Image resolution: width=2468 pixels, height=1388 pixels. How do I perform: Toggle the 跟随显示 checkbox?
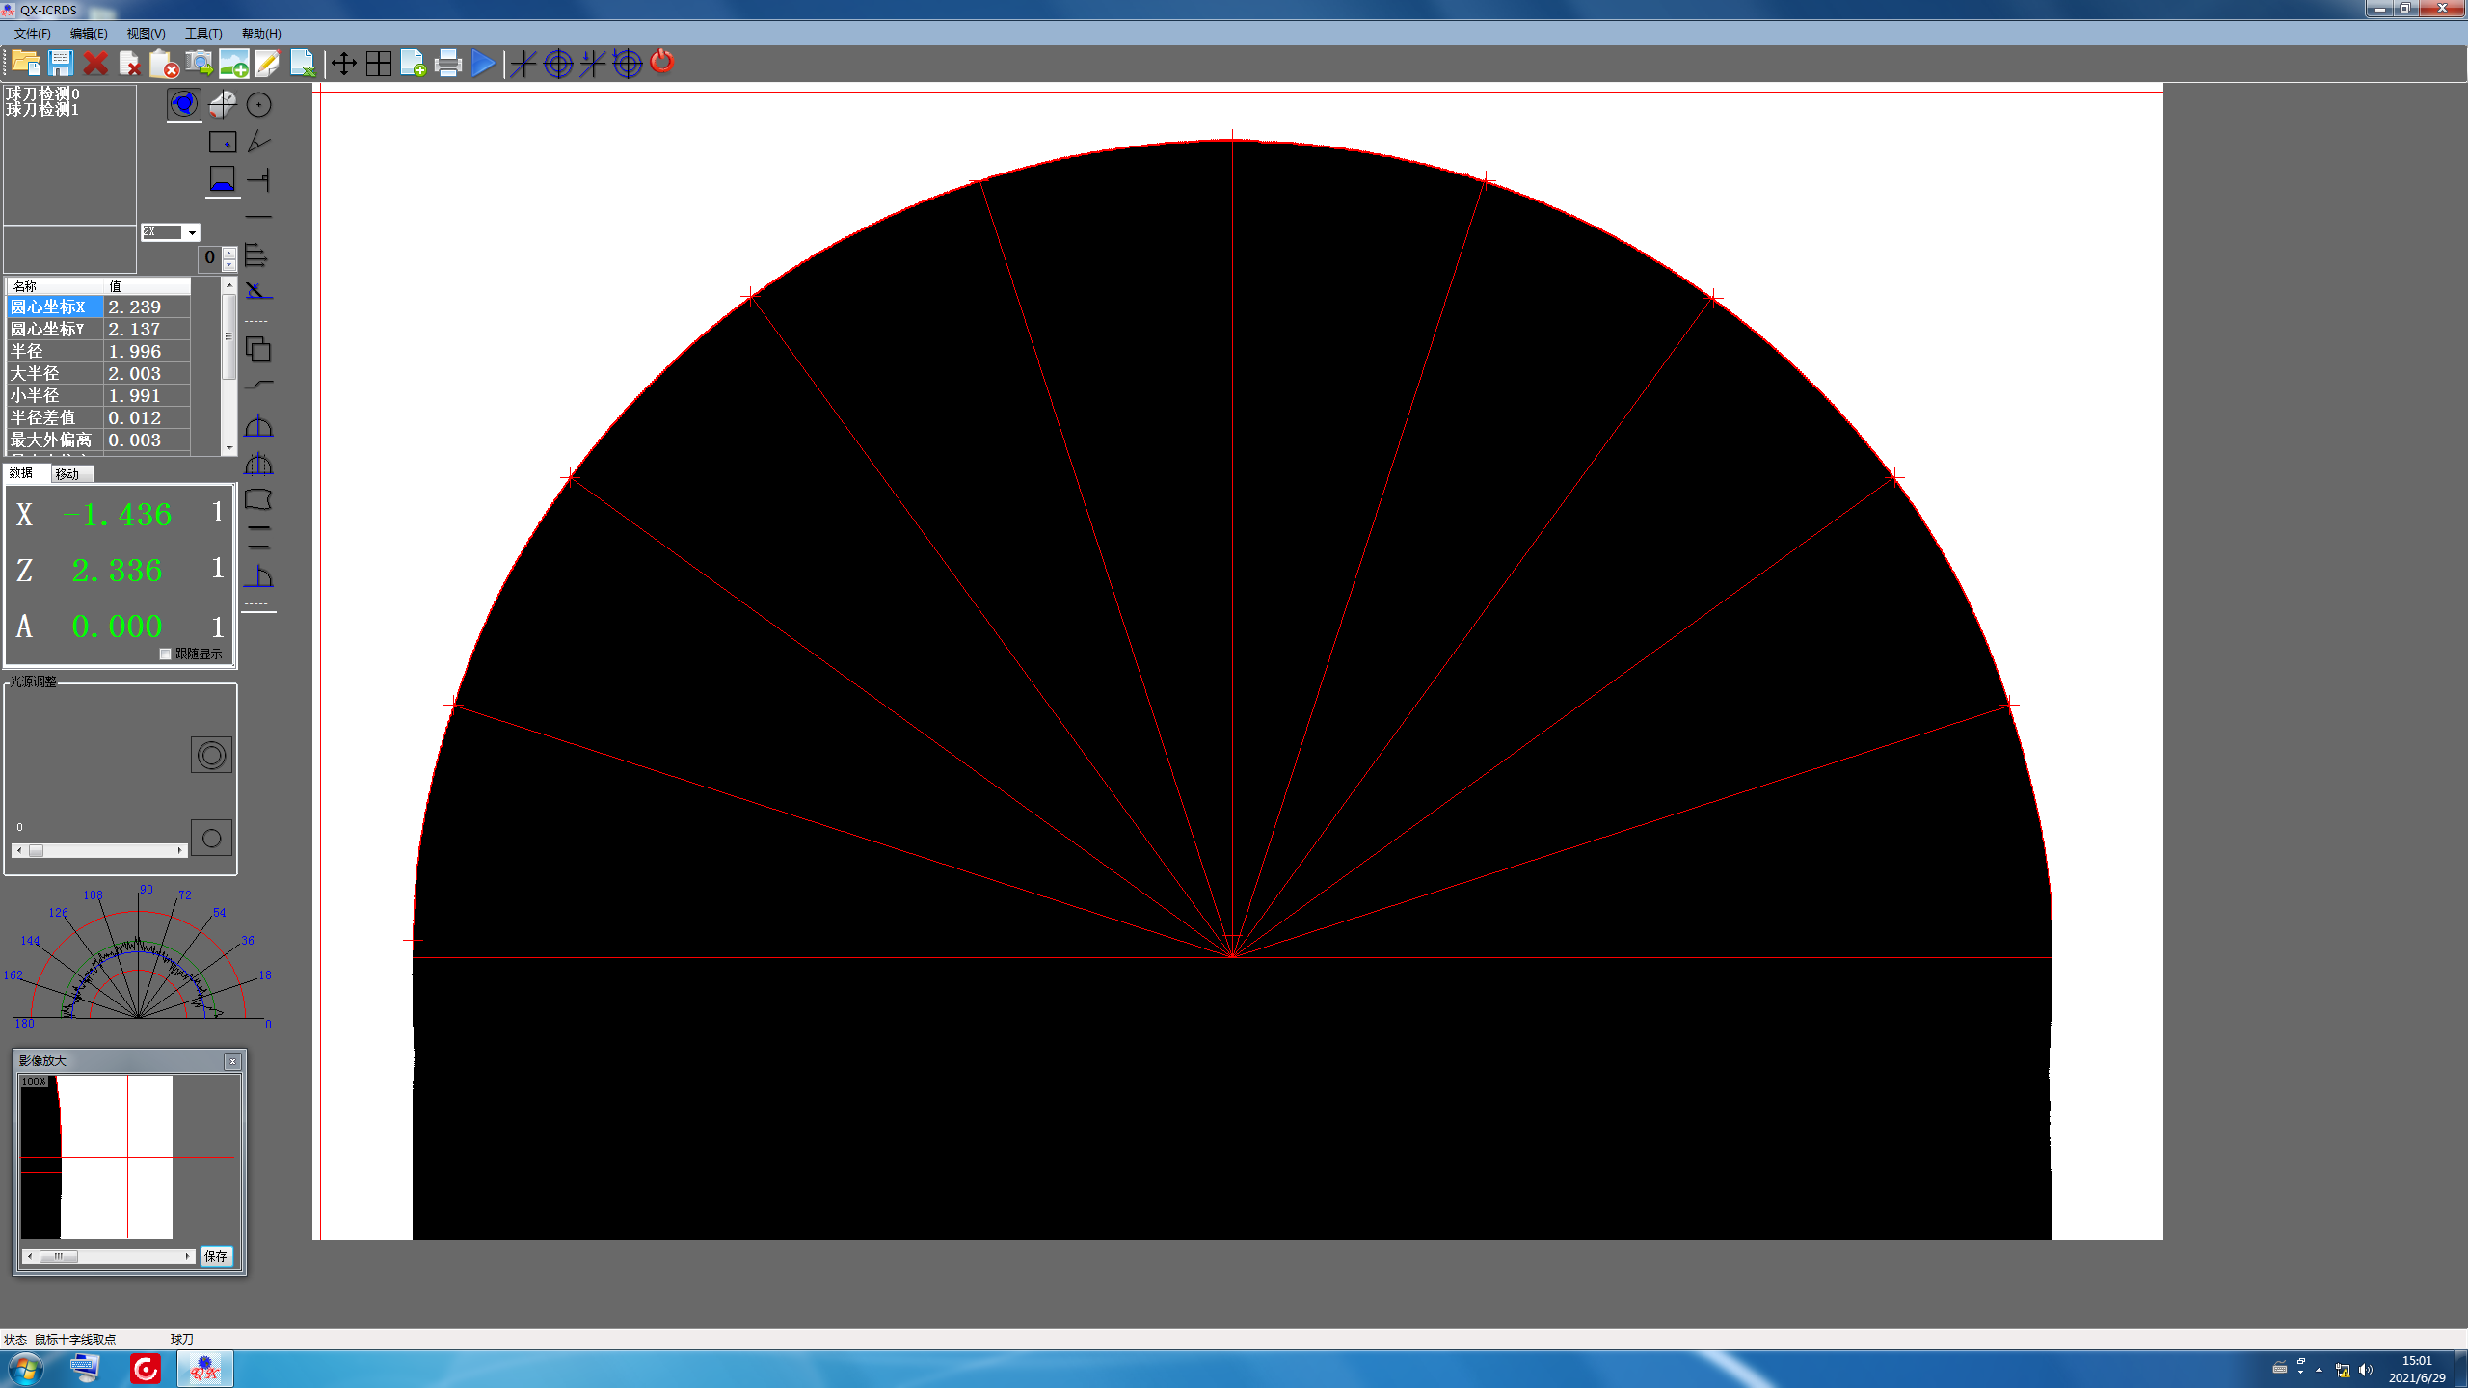coord(166,654)
